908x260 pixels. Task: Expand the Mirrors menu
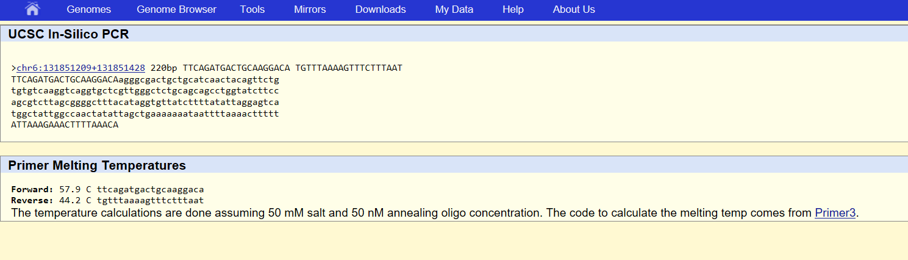click(310, 9)
